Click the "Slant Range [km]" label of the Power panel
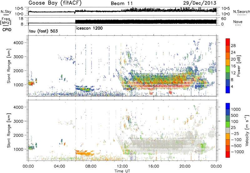 click(9, 66)
